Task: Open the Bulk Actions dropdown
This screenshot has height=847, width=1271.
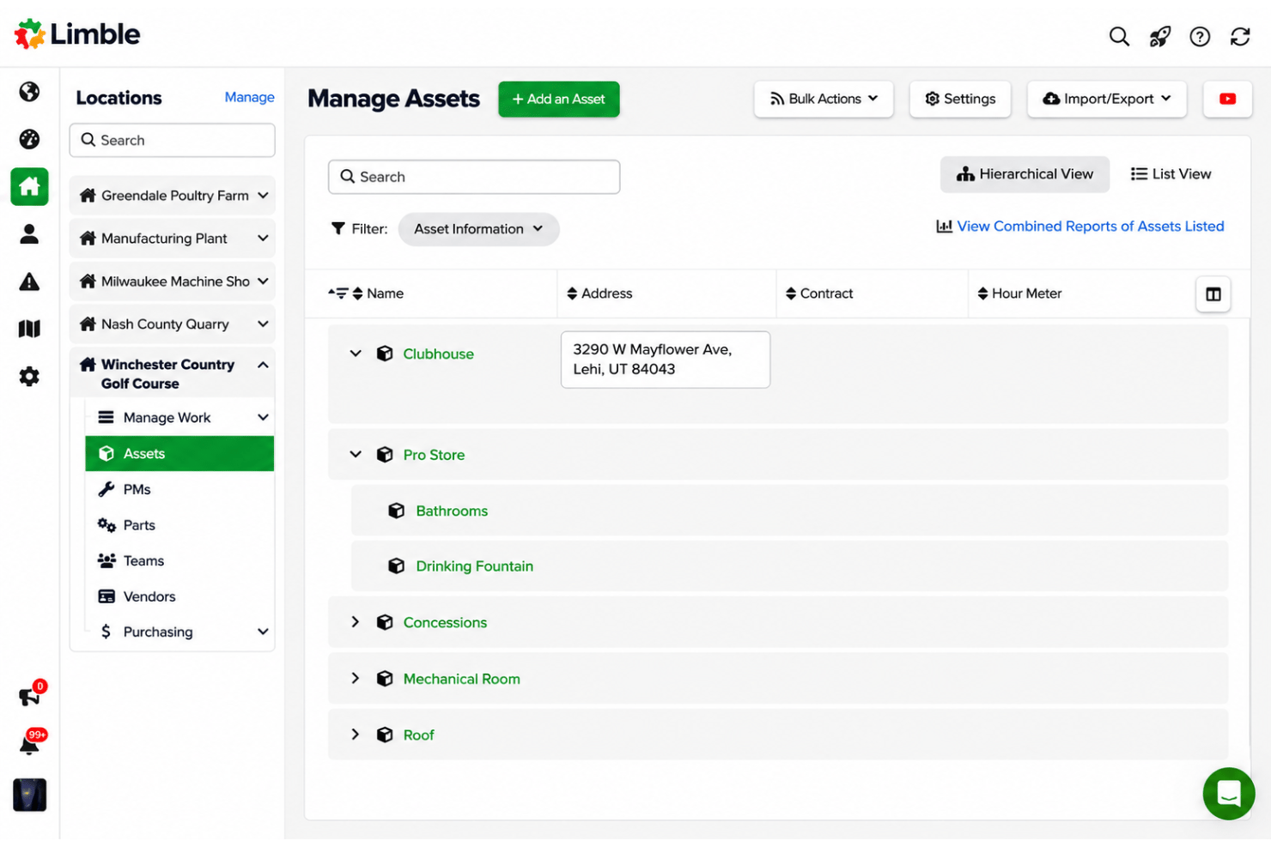Action: coord(824,99)
